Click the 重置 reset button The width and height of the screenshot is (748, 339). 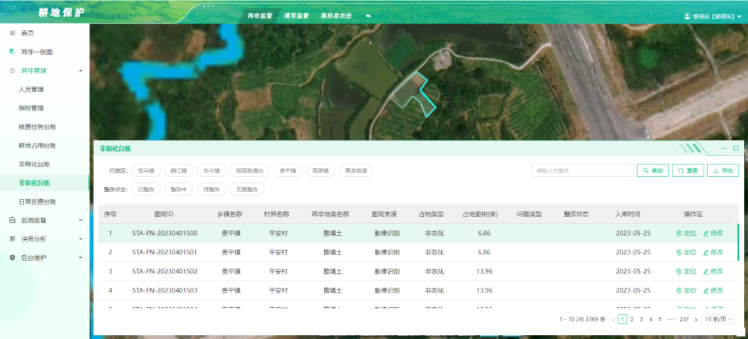click(687, 171)
